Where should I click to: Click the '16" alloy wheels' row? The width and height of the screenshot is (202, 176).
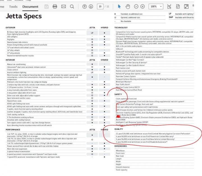click(58, 50)
